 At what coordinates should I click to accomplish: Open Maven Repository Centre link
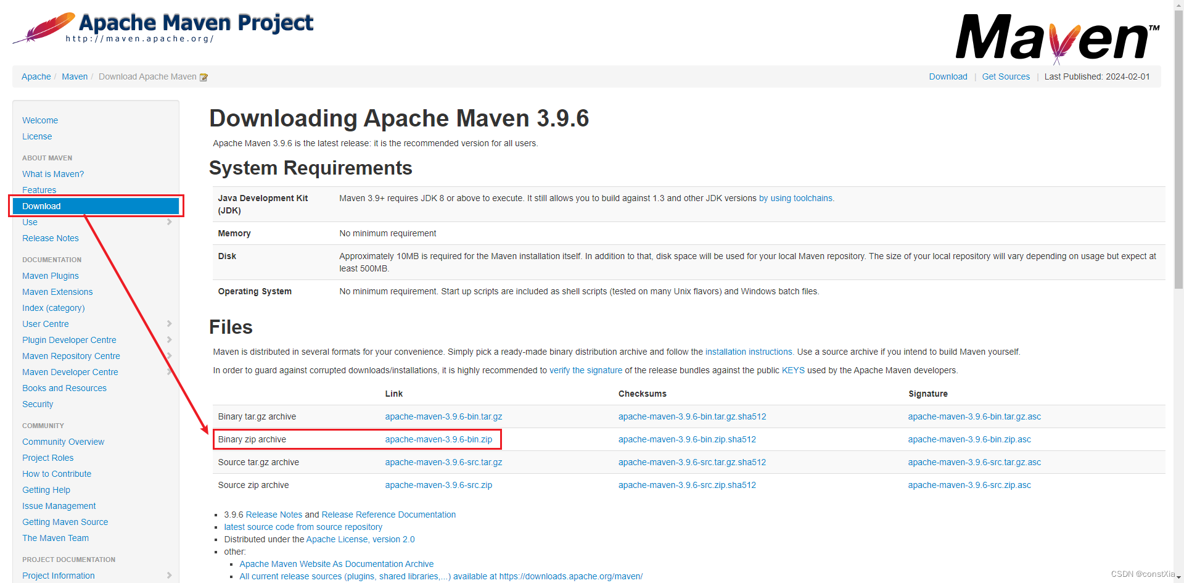click(71, 356)
